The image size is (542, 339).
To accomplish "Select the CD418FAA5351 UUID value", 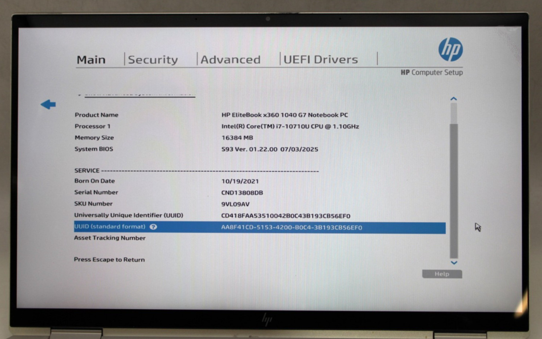I will click(286, 216).
